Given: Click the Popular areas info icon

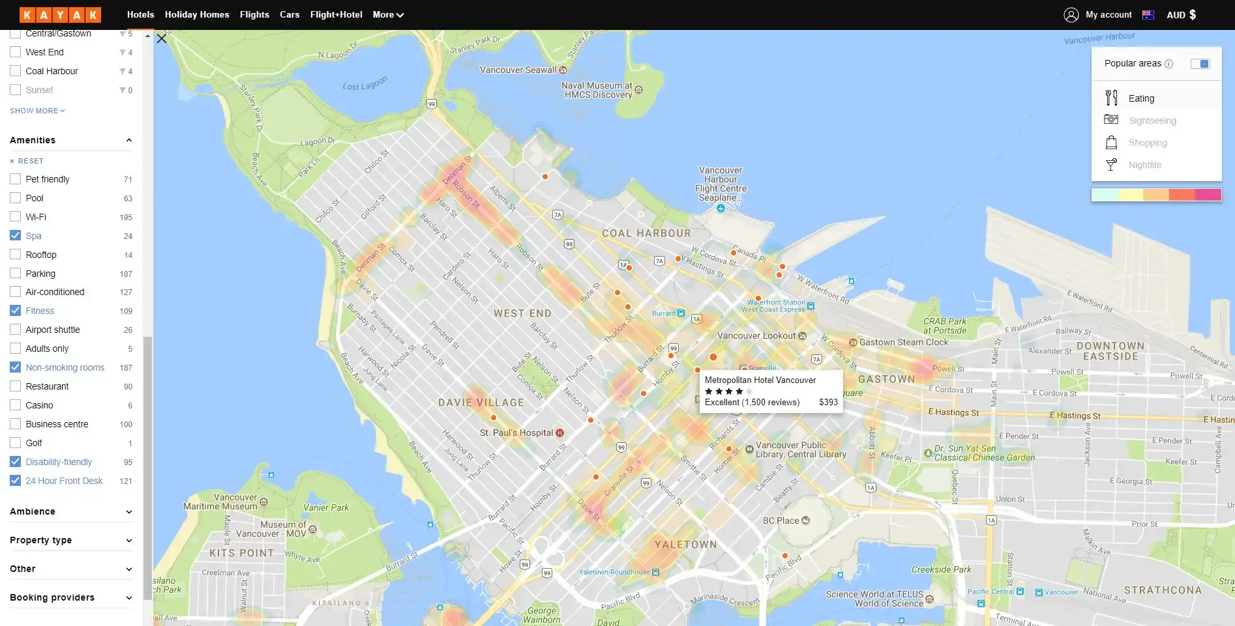Looking at the screenshot, I should (x=1168, y=64).
